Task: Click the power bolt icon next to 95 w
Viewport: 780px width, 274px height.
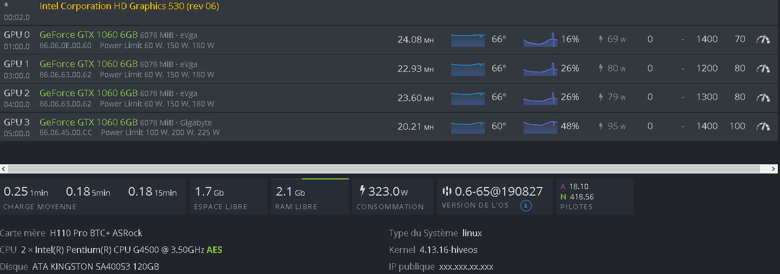Action: coord(600,126)
